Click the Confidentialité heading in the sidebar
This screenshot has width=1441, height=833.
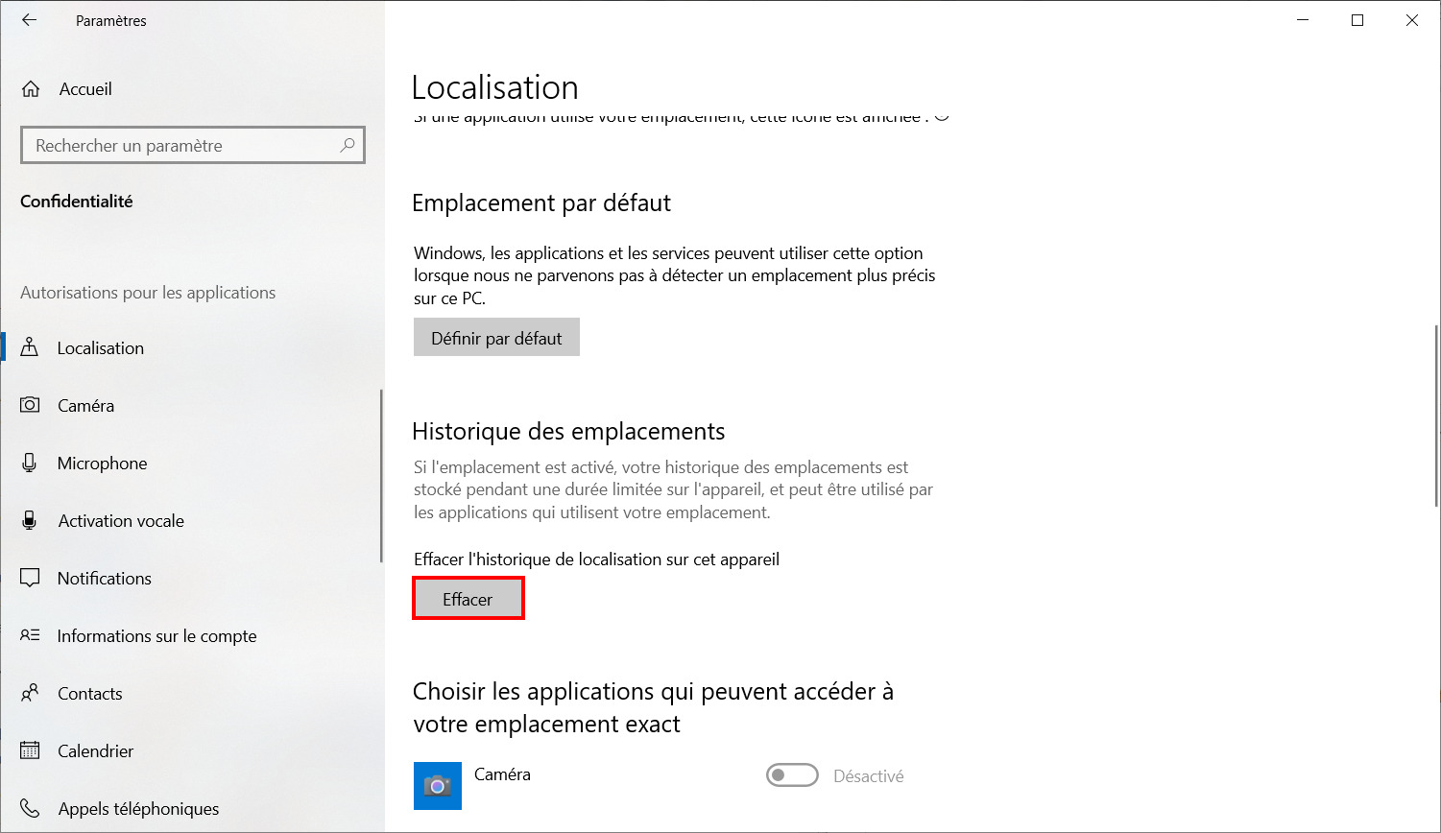tap(77, 202)
